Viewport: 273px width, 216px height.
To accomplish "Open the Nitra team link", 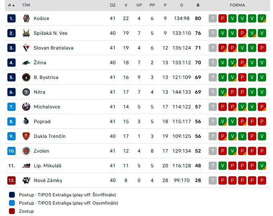I will click(x=39, y=92).
